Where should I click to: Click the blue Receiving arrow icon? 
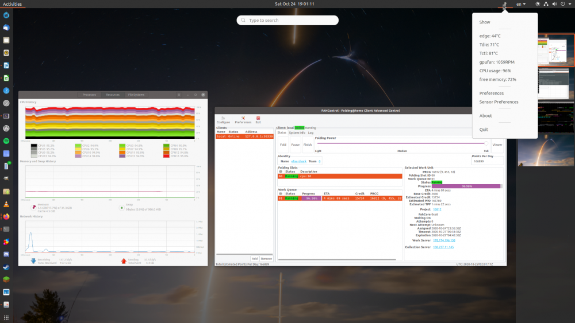33,261
